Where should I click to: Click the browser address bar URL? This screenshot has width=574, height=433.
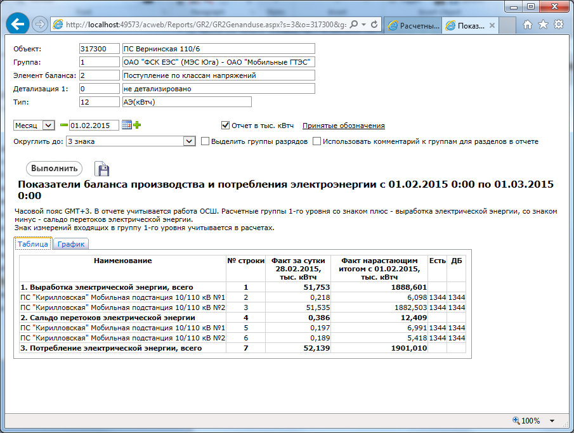205,25
